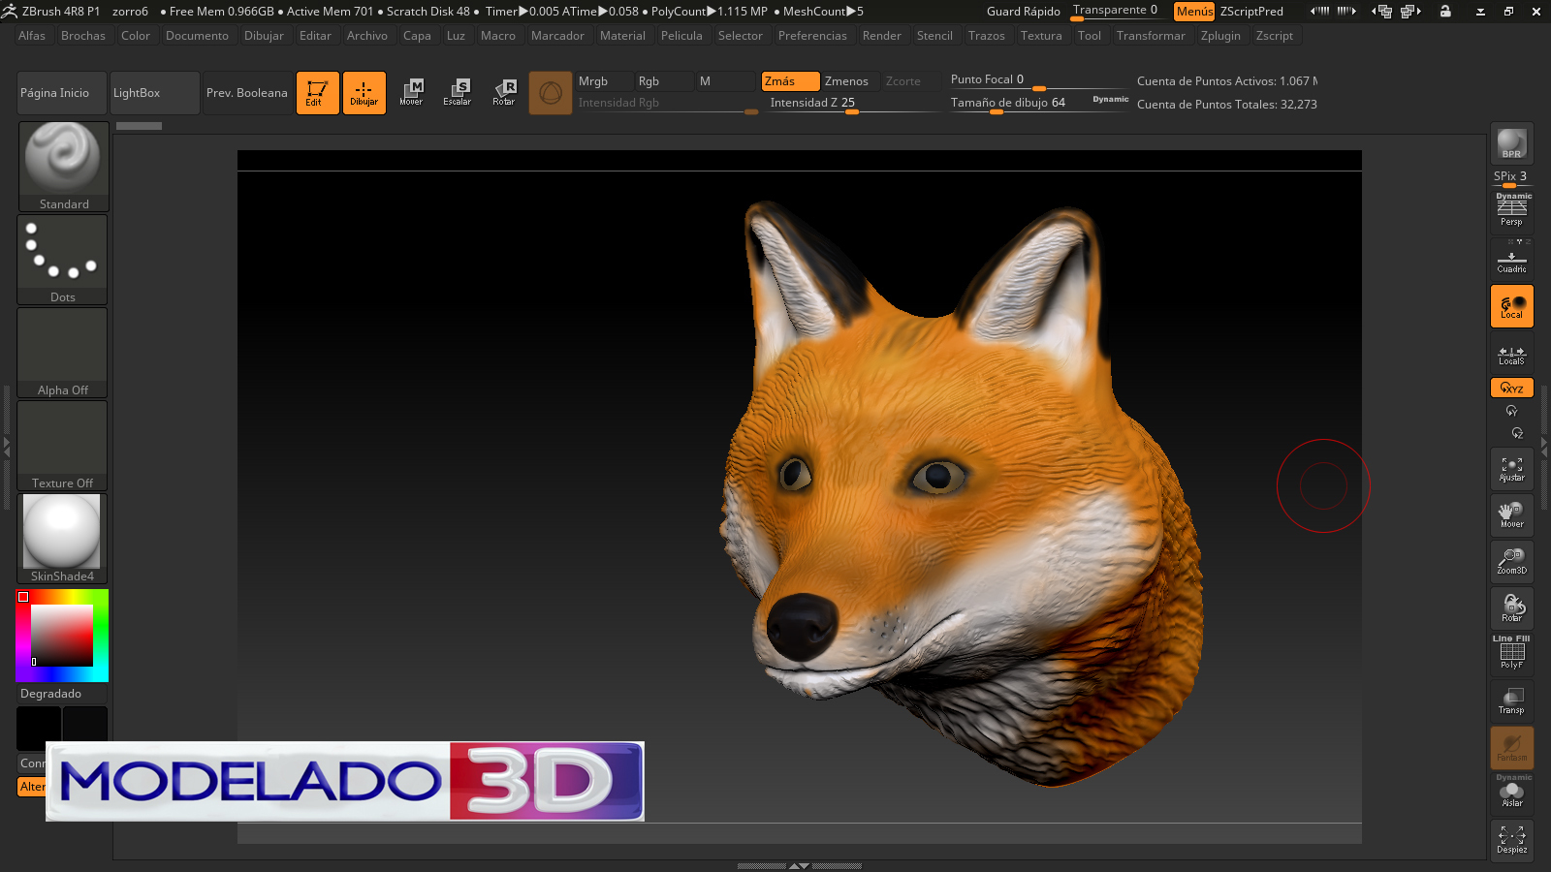The width and height of the screenshot is (1551, 872).
Task: Open the Preferencias menu
Action: 811,36
